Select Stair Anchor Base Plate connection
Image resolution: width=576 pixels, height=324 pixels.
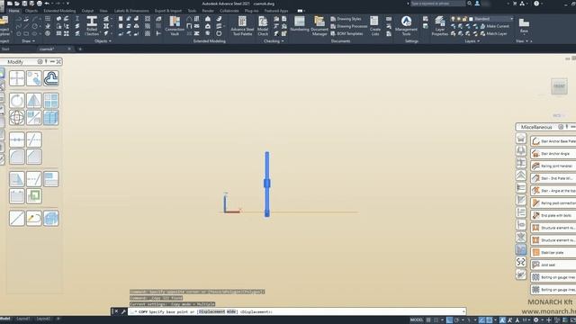[x=553, y=141]
